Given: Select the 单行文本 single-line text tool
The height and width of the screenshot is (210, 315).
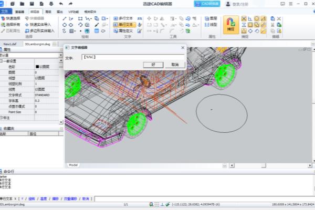Looking at the screenshot, I should click(124, 24).
